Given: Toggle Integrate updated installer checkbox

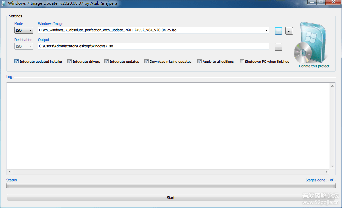Looking at the screenshot, I should 16,62.
